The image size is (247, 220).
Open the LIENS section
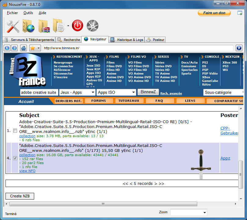pyautogui.click(x=190, y=101)
